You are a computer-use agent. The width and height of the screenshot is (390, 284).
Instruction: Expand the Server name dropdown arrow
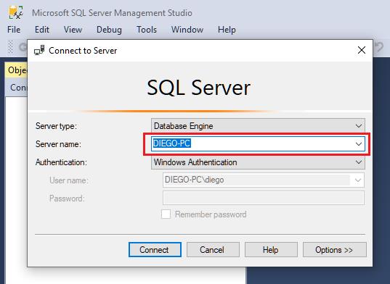click(359, 144)
